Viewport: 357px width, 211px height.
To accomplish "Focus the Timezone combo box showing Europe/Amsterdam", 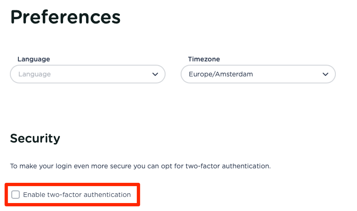I will click(x=258, y=74).
